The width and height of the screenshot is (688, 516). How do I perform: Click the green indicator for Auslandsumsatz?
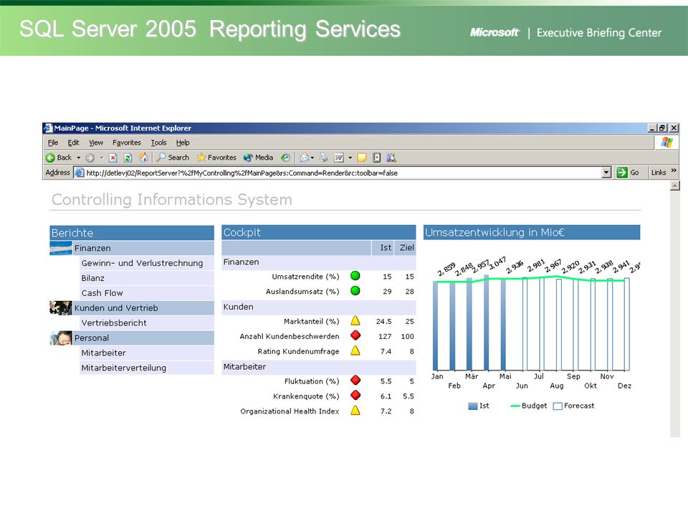pyautogui.click(x=355, y=290)
